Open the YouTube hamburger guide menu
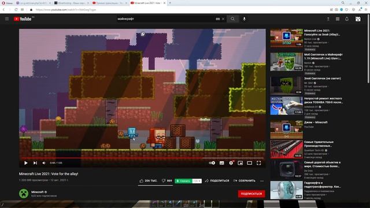This screenshot has height=208, width=370. click(x=7, y=19)
